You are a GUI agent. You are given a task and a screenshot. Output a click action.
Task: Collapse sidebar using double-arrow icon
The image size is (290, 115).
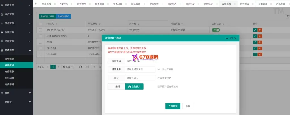[36, 4]
